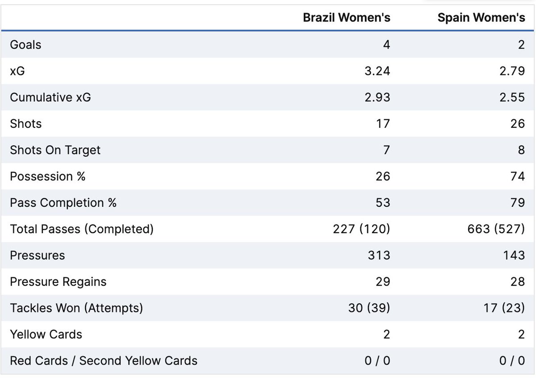Click Brazil's total passes 227 (120)
The image size is (536, 378).
[x=361, y=229]
